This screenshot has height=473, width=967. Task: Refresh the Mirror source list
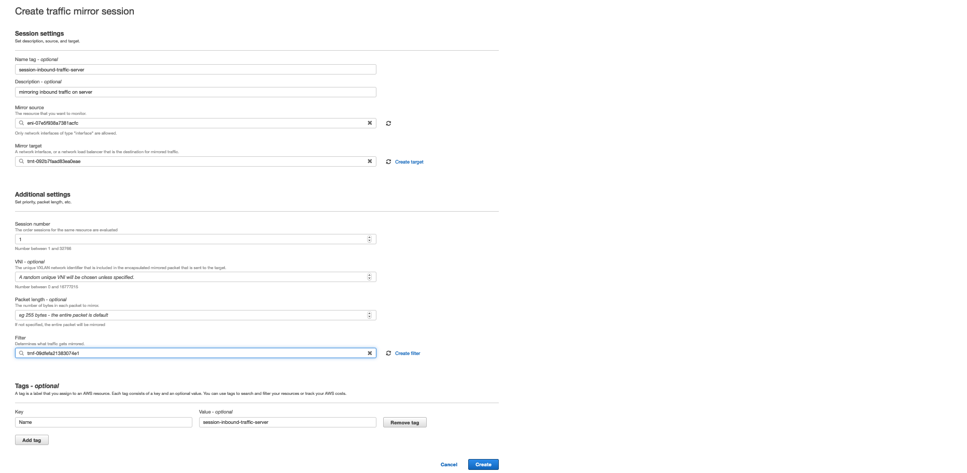click(388, 123)
